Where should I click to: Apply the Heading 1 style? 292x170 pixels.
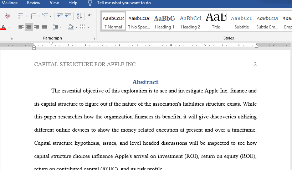click(x=164, y=22)
